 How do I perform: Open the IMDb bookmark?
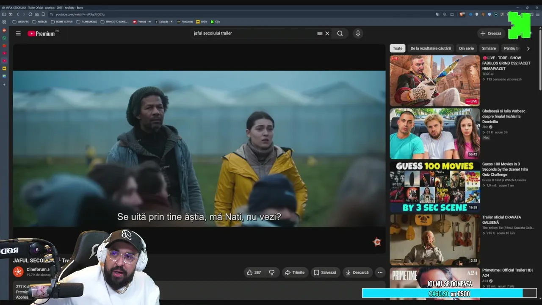tap(202, 22)
